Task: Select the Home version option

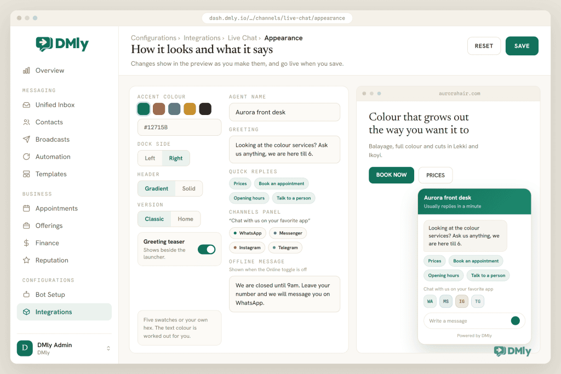Action: tap(185, 219)
